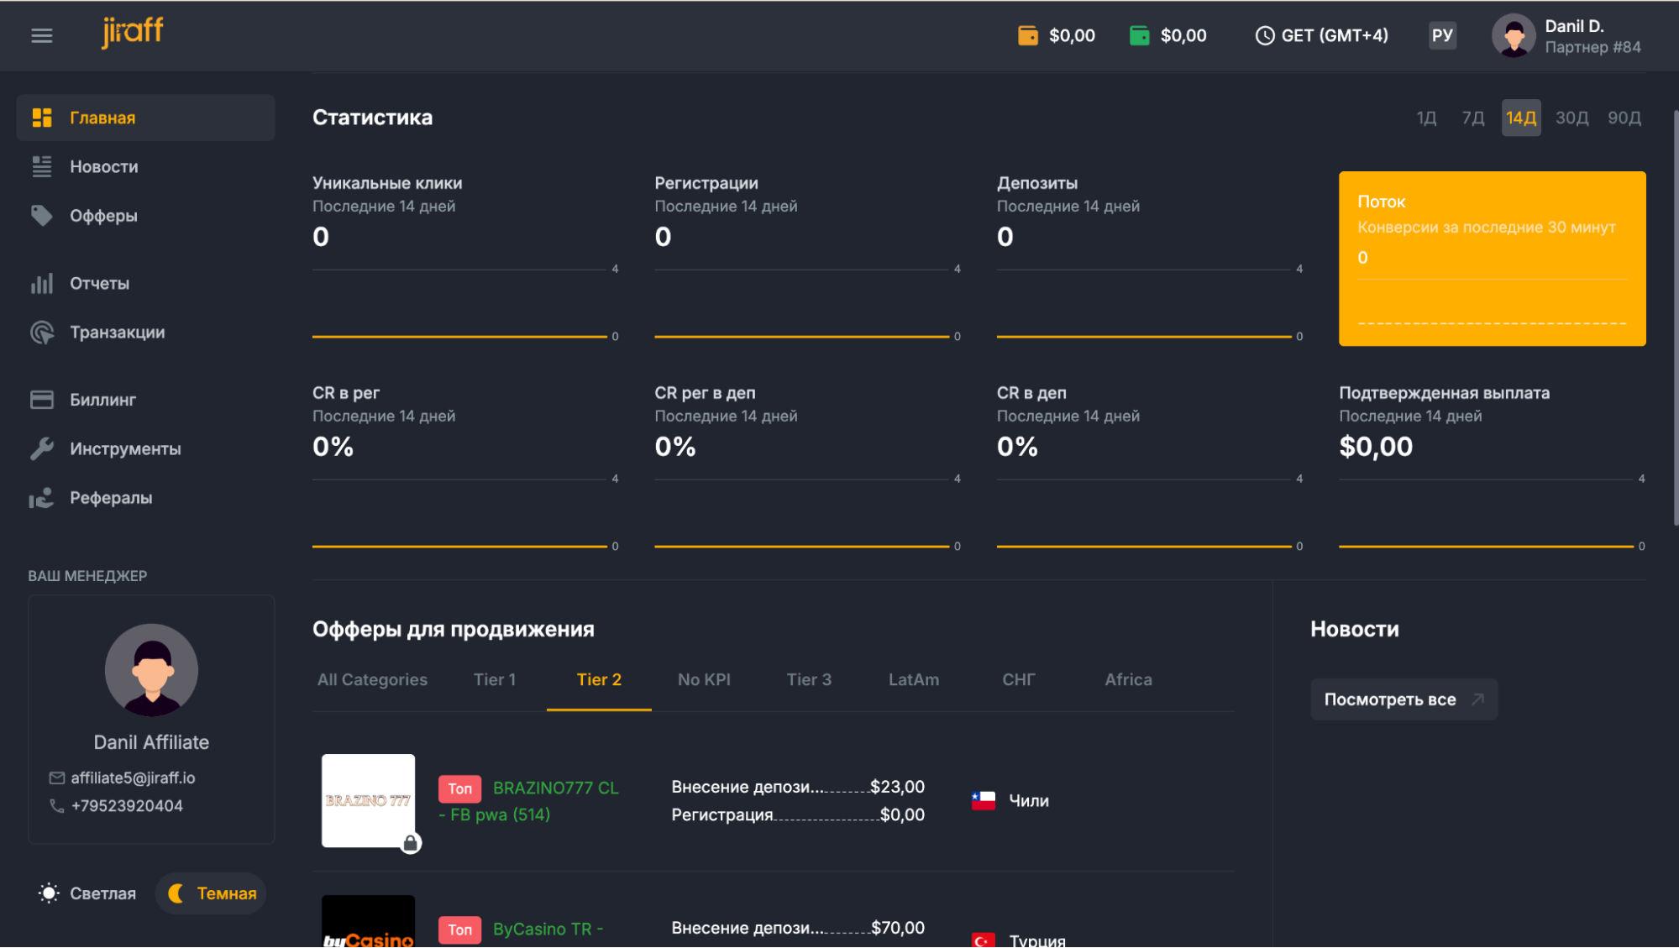
Task: Open the hamburger menu icon
Action: (x=42, y=35)
